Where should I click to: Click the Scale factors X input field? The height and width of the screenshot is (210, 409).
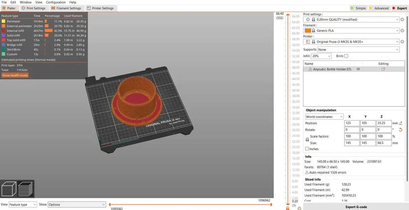click(x=352, y=136)
